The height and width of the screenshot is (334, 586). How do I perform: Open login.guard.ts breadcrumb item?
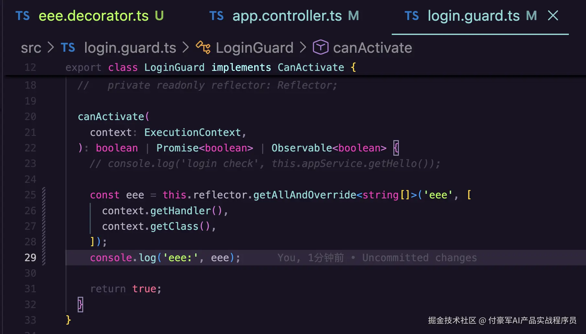130,48
